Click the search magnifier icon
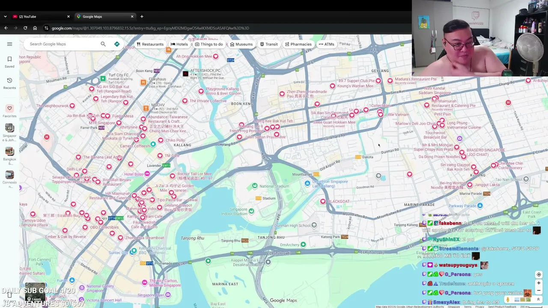 (x=103, y=44)
